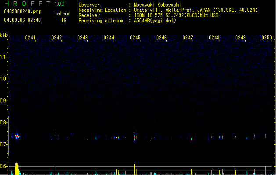The image size is (276, 175).
Task: Click the 0.7 kHz axis label
Action: coord(4,144)
